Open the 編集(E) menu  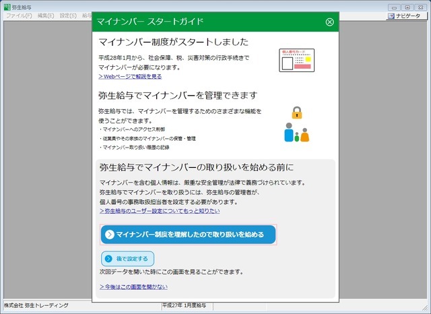click(46, 15)
